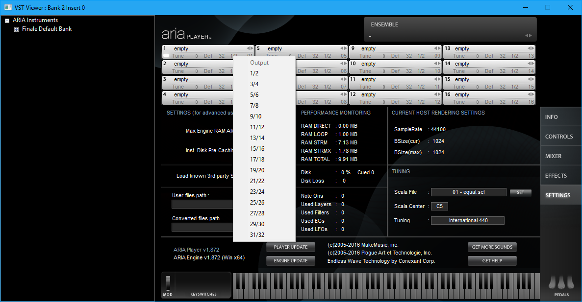Click next-preset arrow on slot 9
582x302 pixels.
(x=439, y=48)
